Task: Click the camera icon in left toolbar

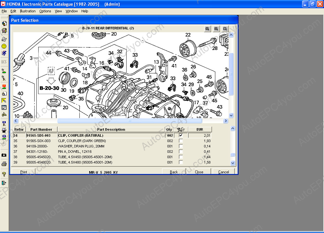Action: [x=4, y=155]
